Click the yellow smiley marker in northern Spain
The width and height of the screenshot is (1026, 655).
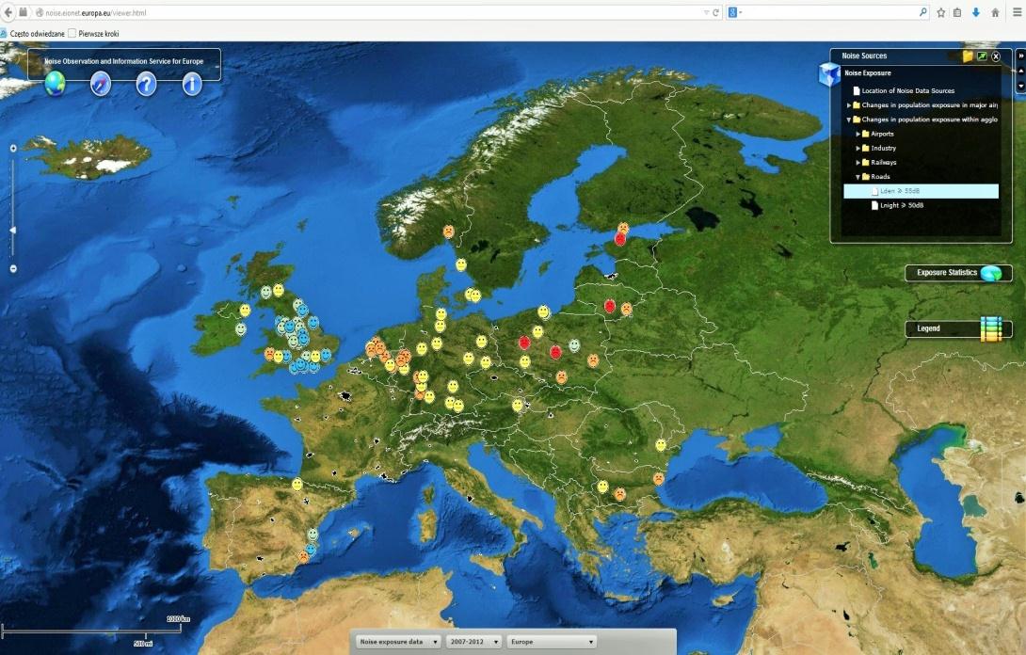297,485
